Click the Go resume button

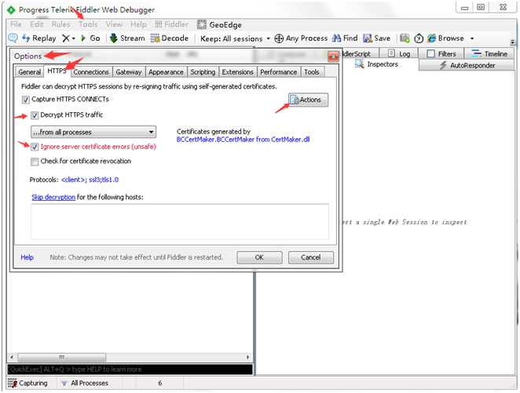[90, 38]
